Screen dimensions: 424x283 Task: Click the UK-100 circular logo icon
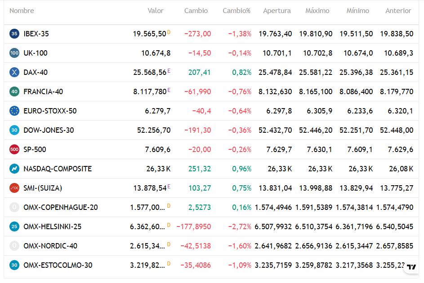pos(14,53)
